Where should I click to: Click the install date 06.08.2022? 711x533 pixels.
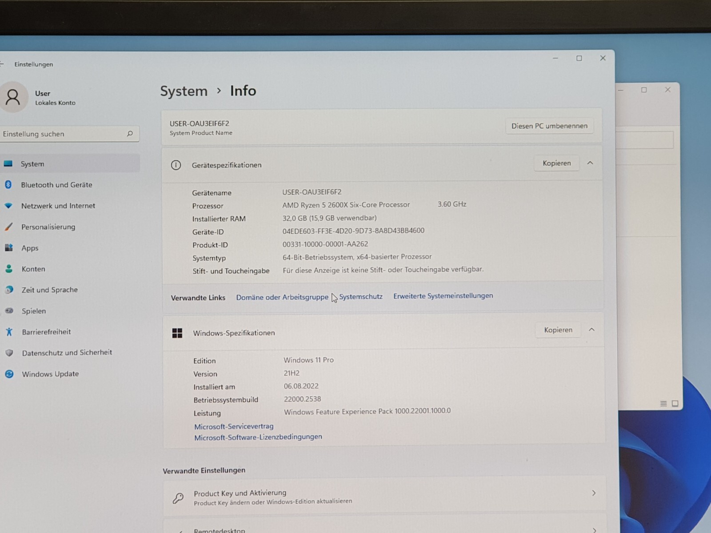[301, 386]
